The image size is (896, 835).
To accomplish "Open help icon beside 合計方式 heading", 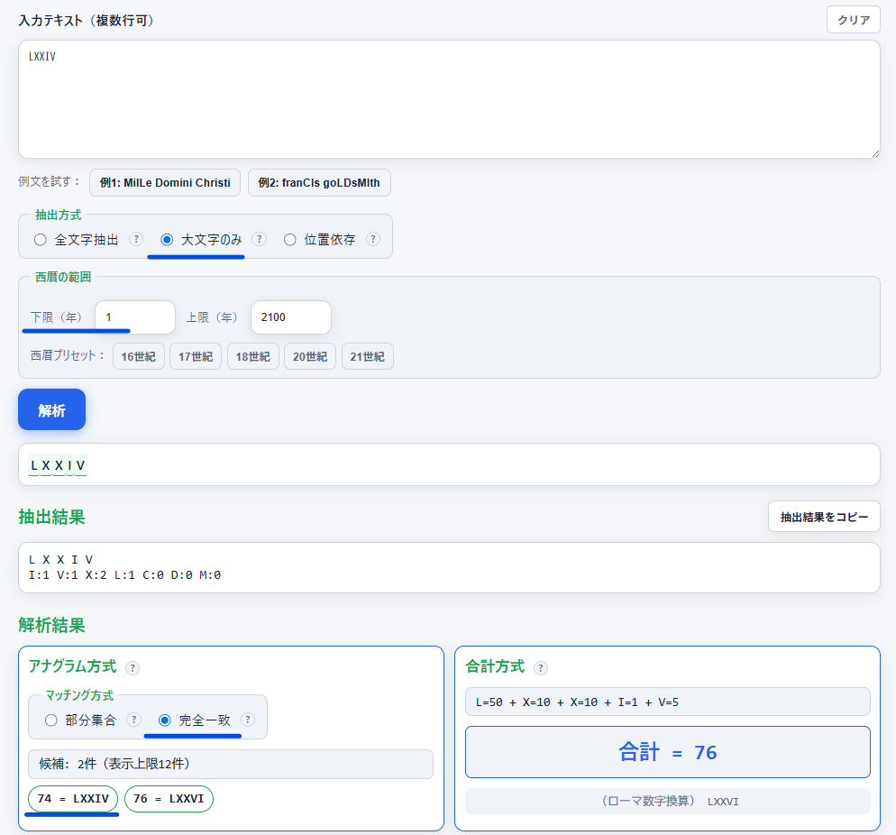I will pos(541,667).
